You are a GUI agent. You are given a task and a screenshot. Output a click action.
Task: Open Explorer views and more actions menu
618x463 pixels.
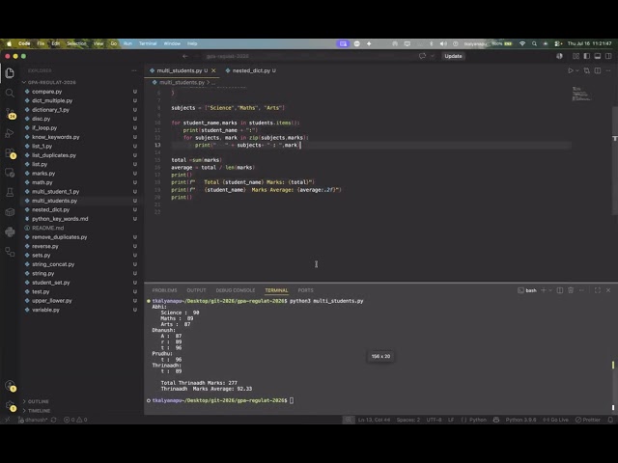[x=134, y=70]
